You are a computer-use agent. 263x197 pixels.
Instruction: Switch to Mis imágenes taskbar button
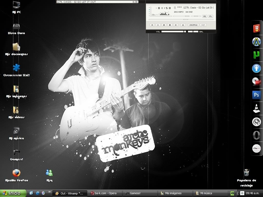point(175,193)
